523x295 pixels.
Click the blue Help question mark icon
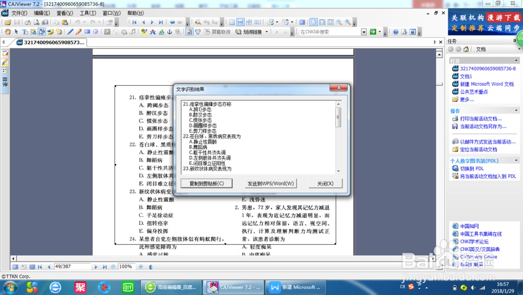(395, 32)
